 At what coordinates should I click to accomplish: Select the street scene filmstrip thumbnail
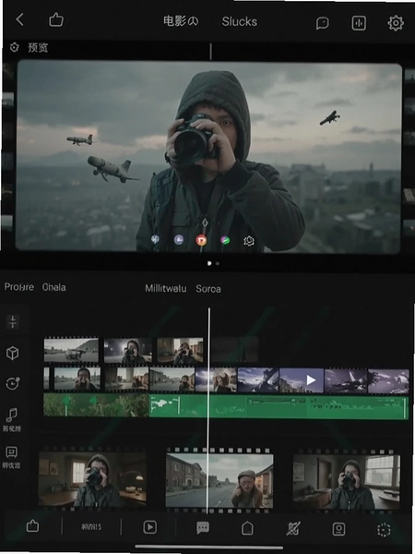219,480
